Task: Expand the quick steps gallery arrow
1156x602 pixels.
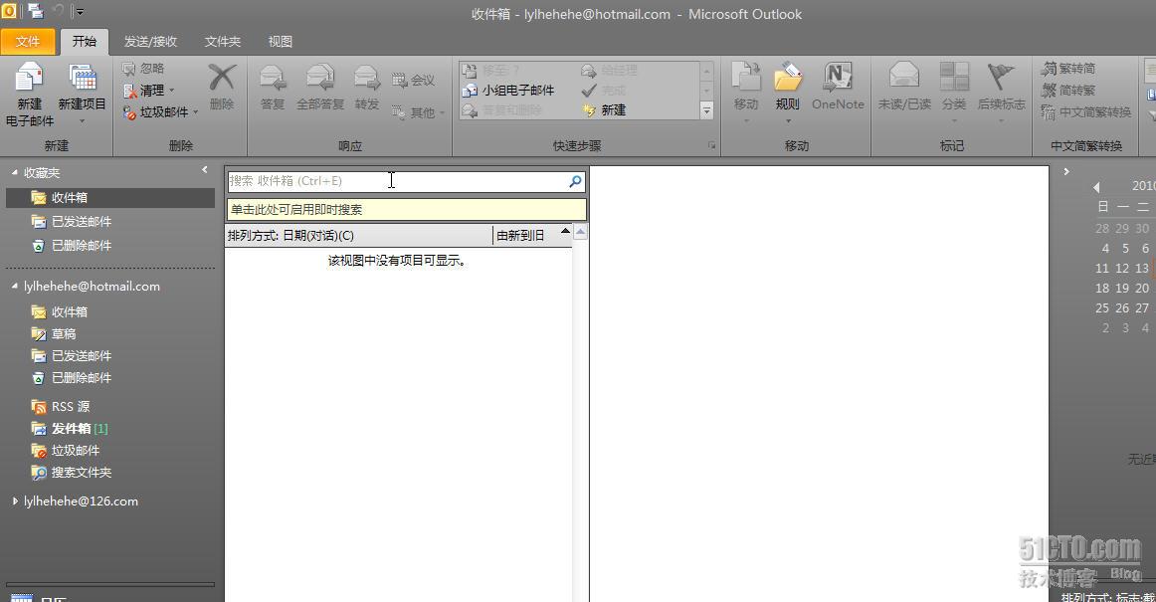Action: pos(706,110)
